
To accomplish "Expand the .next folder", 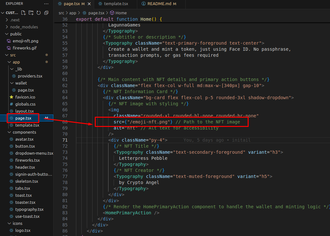I will click(26, 20).
